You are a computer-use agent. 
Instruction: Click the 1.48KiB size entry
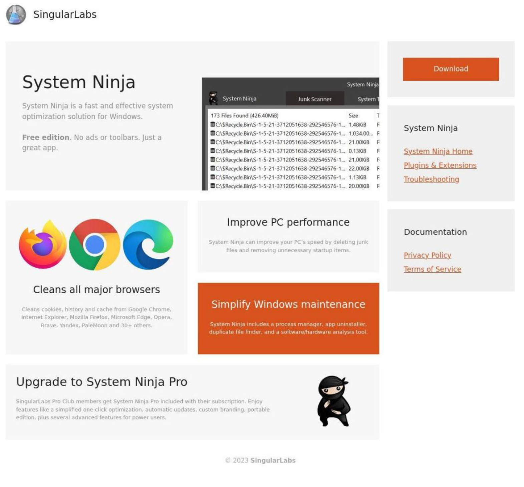tap(357, 125)
